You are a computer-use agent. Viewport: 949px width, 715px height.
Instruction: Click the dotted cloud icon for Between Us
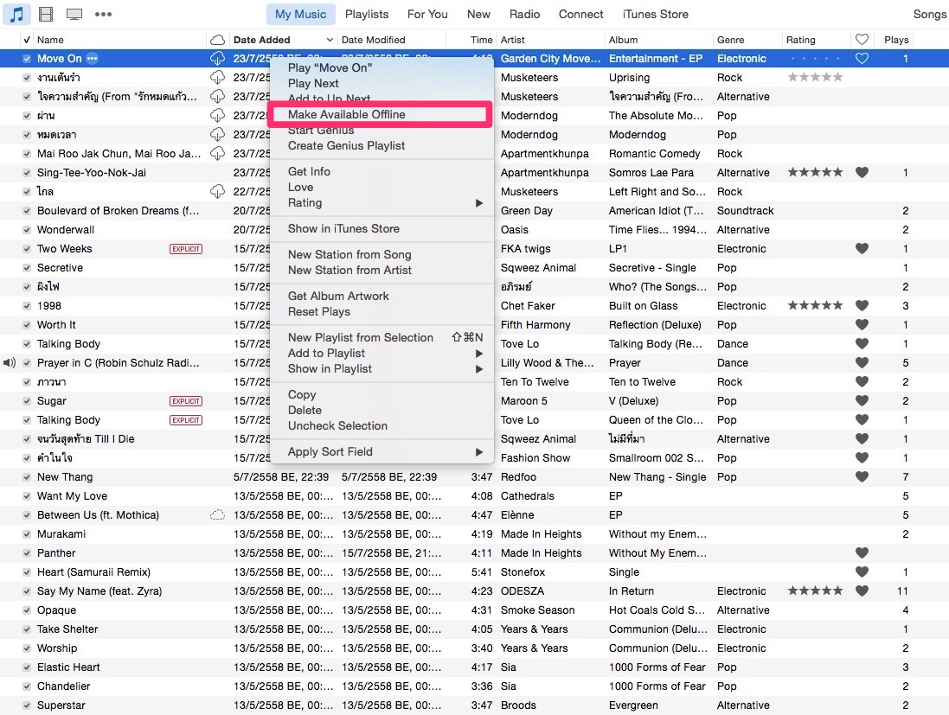tap(217, 514)
